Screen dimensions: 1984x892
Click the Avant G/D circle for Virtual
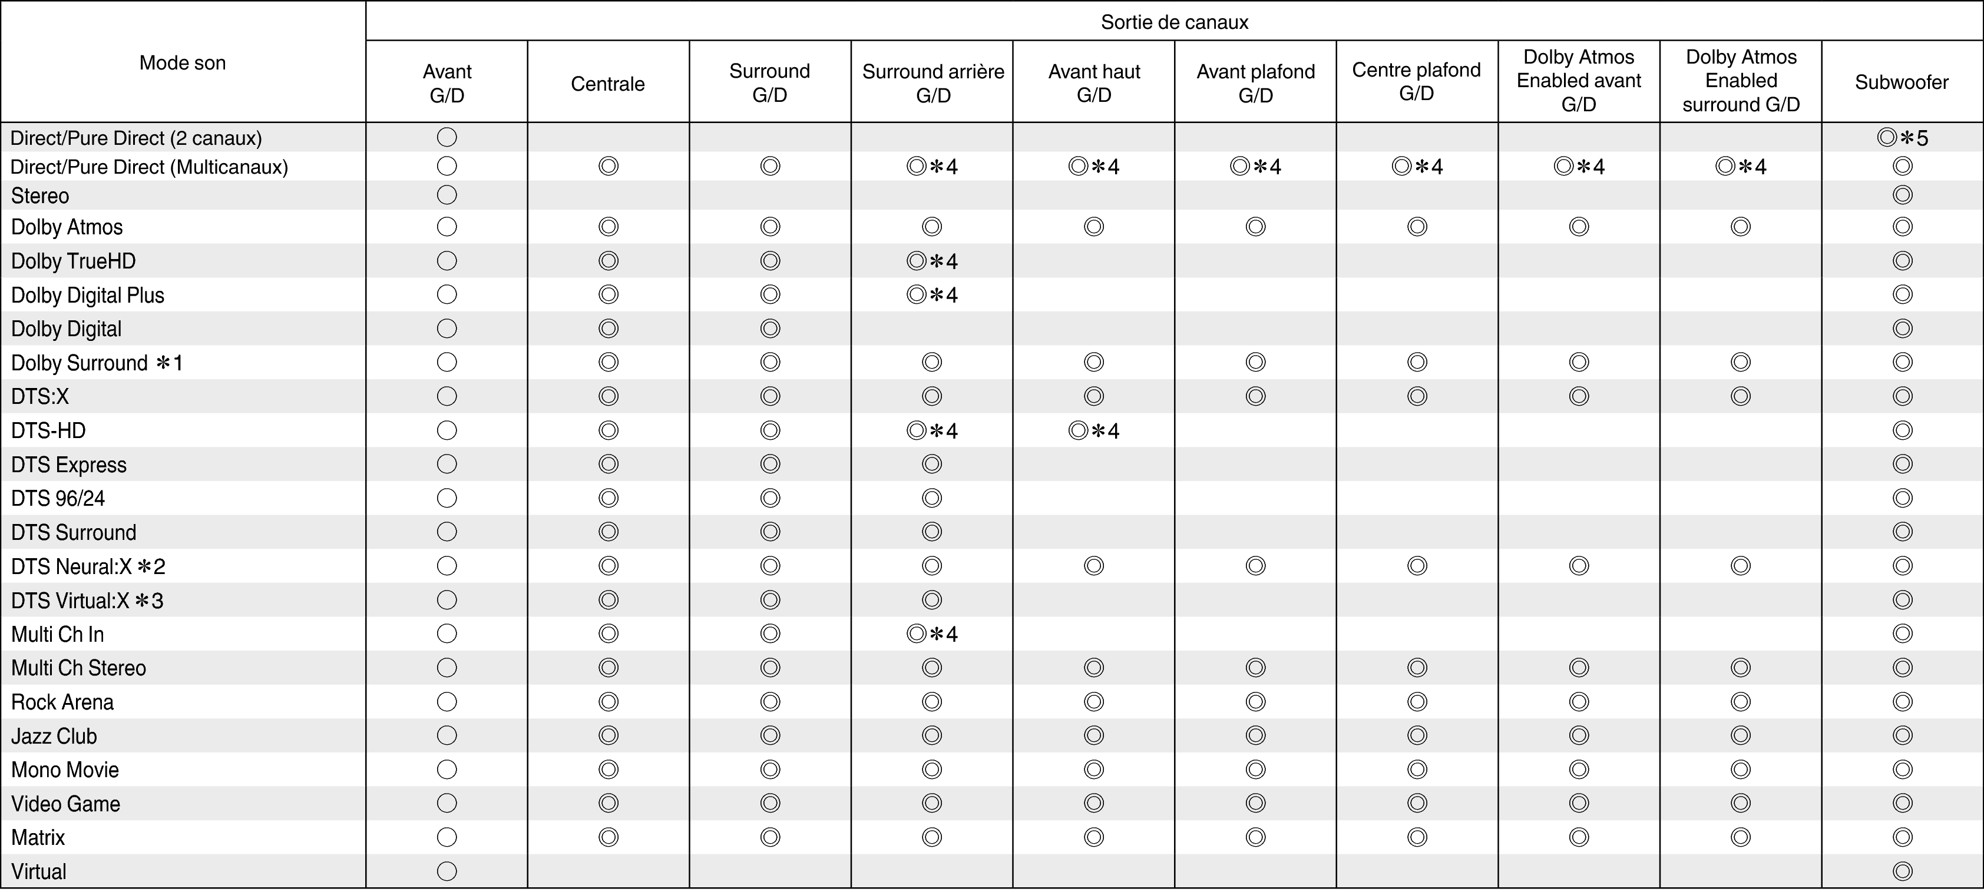(447, 871)
